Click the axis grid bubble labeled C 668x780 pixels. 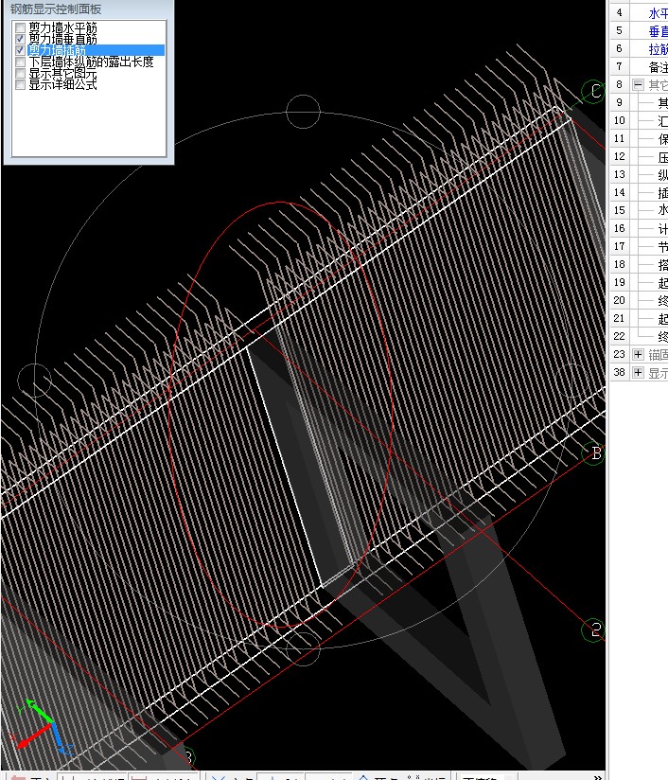[x=594, y=91]
